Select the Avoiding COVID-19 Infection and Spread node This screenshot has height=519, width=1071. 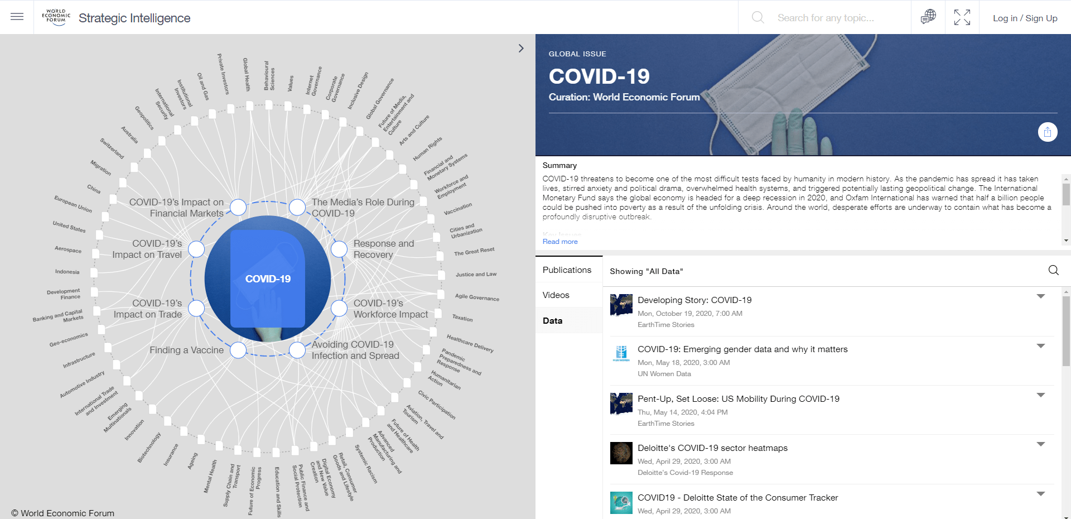pos(297,350)
